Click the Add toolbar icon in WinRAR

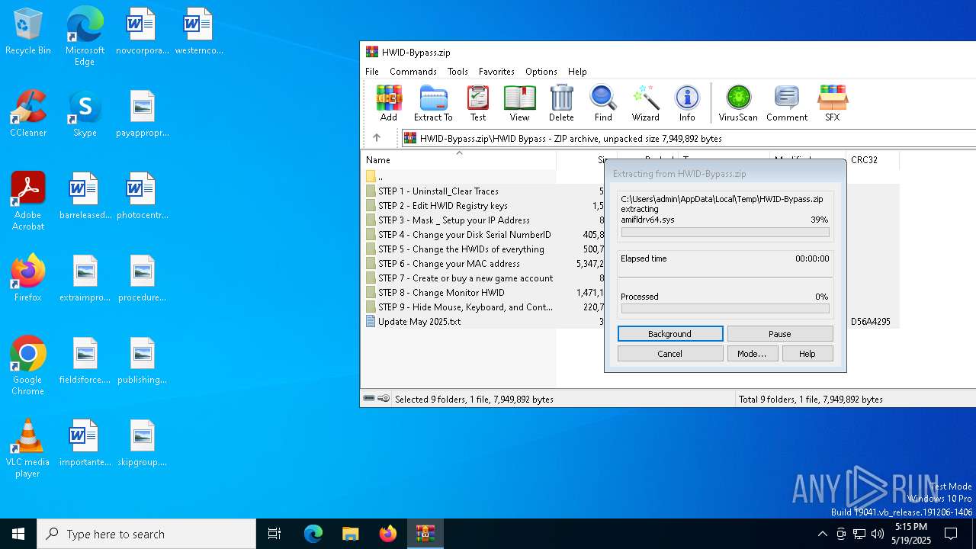coord(389,103)
